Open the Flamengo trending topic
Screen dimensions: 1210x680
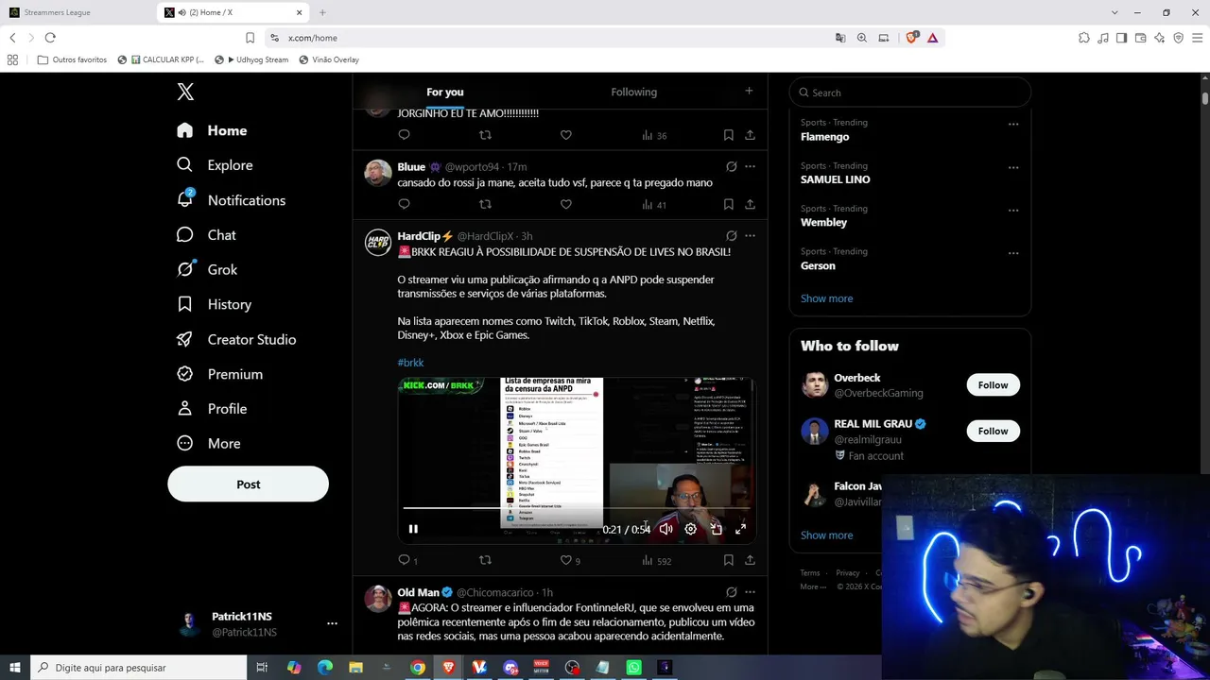click(x=824, y=137)
